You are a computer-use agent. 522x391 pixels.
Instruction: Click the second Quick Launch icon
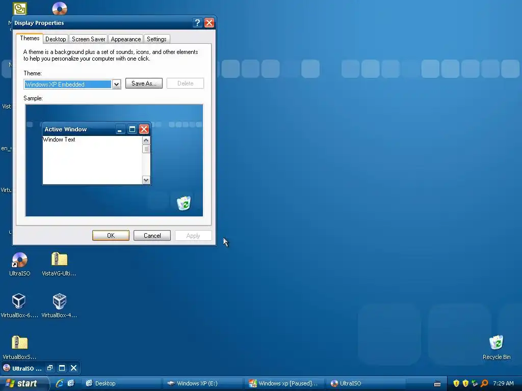[x=71, y=383]
